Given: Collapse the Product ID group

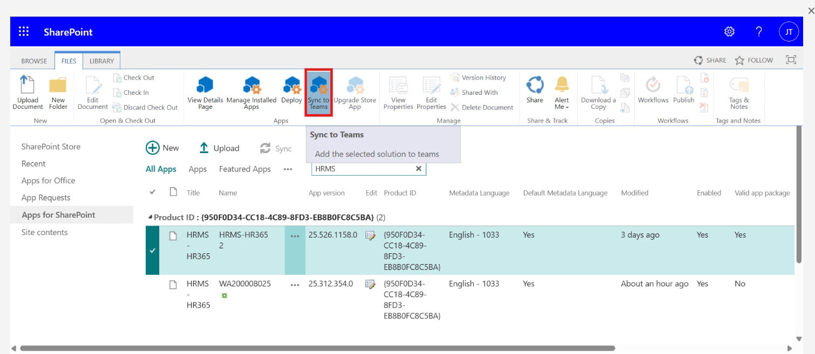Looking at the screenshot, I should click(150, 217).
